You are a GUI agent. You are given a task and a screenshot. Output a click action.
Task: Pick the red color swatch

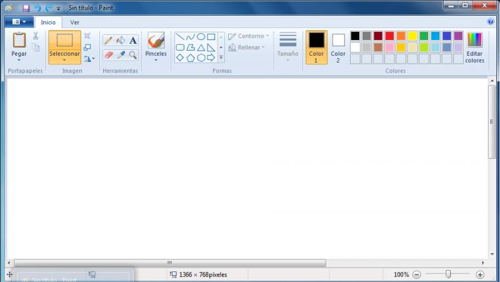tap(389, 36)
